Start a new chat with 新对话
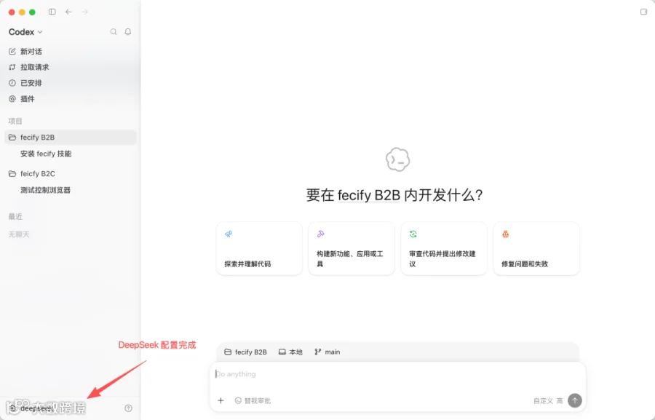 click(70, 52)
